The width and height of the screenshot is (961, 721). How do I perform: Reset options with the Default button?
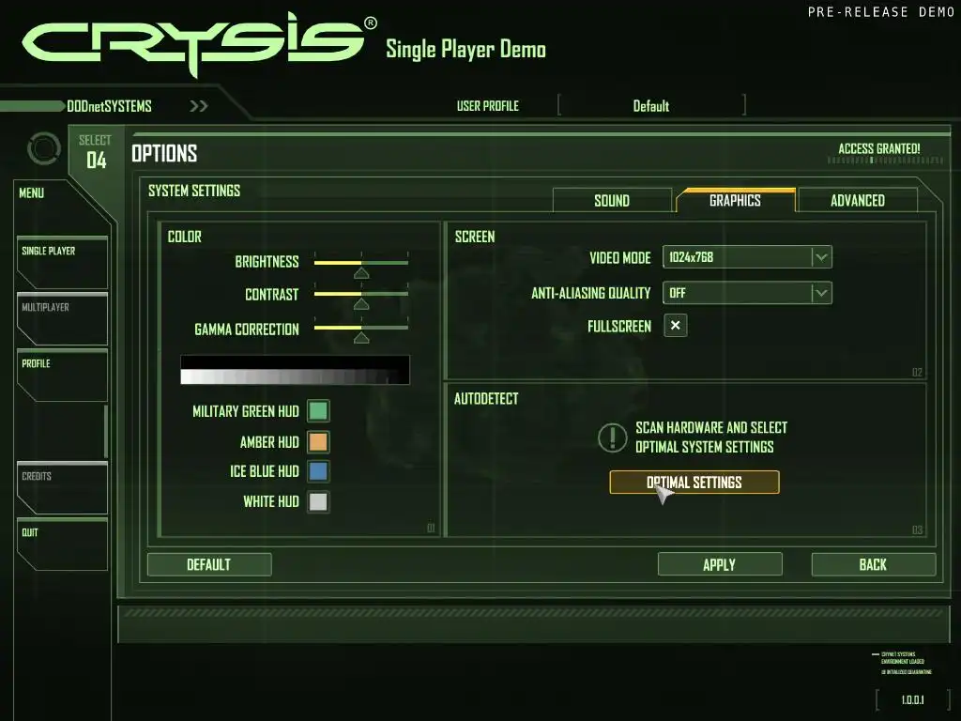[x=209, y=564]
